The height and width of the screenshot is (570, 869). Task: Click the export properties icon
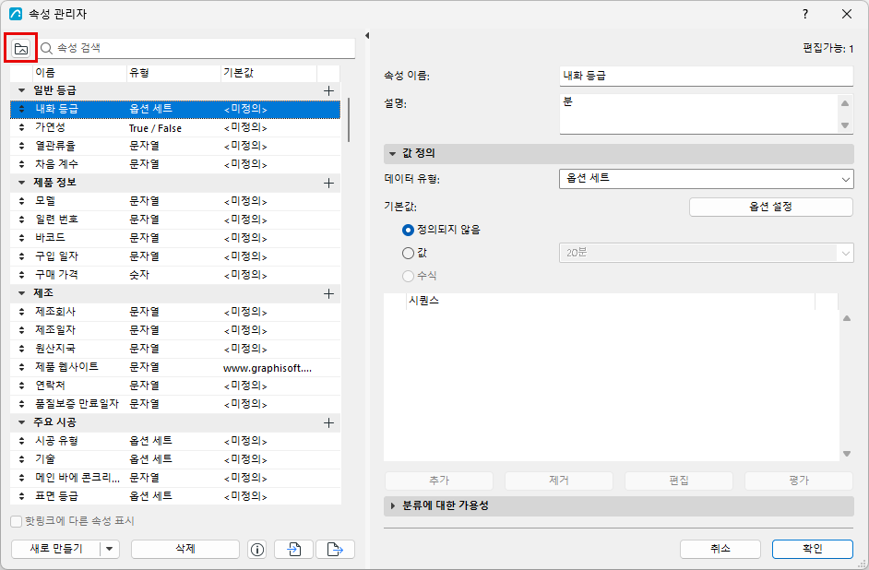pyautogui.click(x=335, y=550)
